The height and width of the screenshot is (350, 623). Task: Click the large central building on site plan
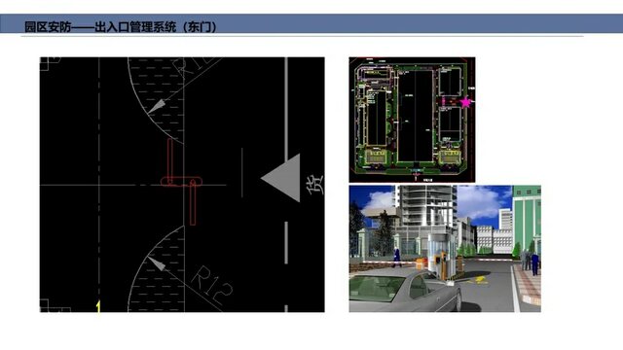pos(416,116)
